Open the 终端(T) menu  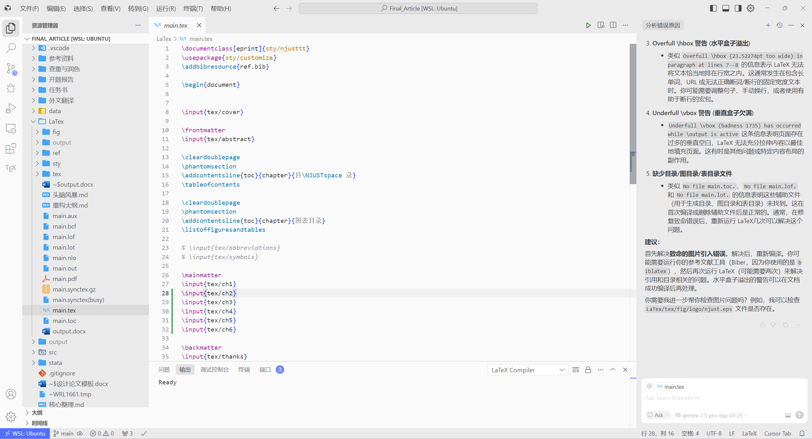pos(193,9)
